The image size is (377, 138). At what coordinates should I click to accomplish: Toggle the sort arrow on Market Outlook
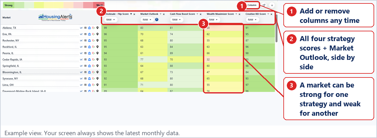161,14
